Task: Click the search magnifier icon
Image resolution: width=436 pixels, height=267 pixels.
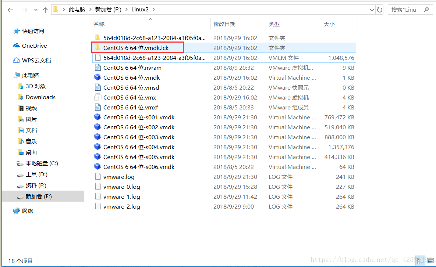Action: (x=426, y=10)
